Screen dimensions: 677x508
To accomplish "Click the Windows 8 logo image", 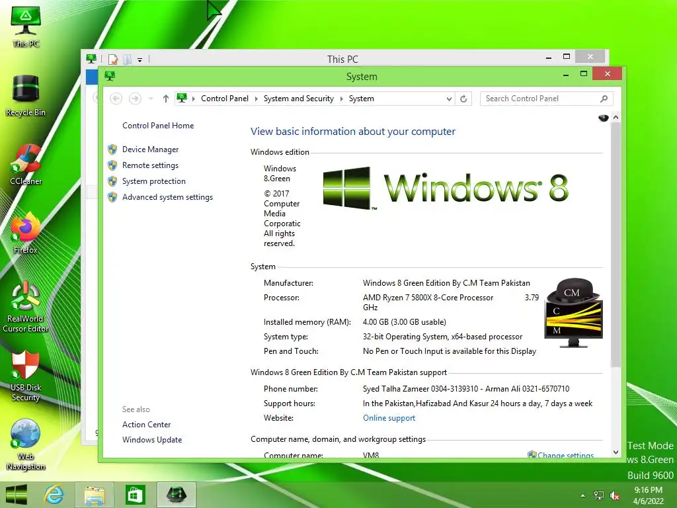I will click(446, 188).
